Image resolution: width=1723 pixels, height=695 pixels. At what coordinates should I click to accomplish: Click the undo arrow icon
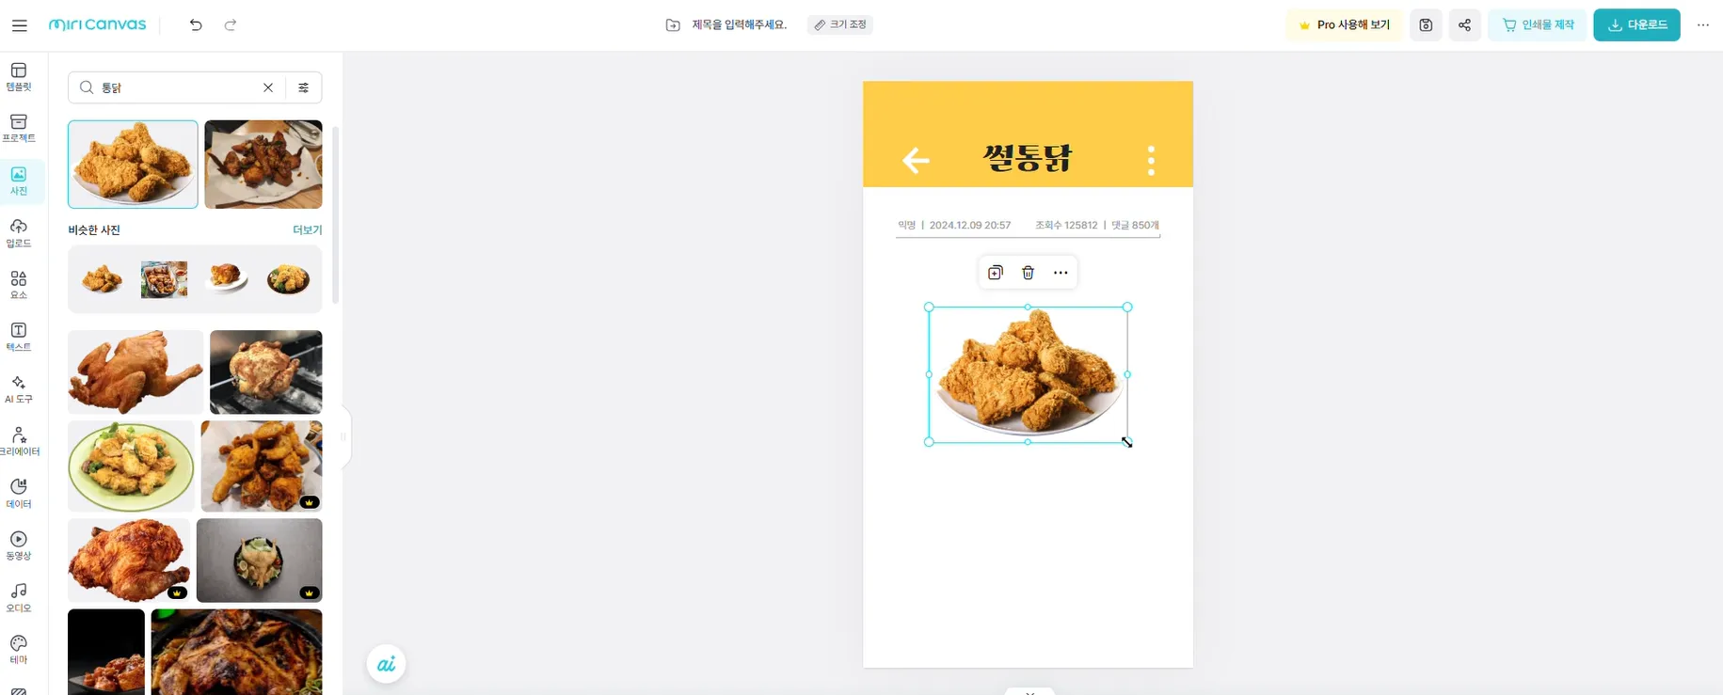[x=196, y=25]
